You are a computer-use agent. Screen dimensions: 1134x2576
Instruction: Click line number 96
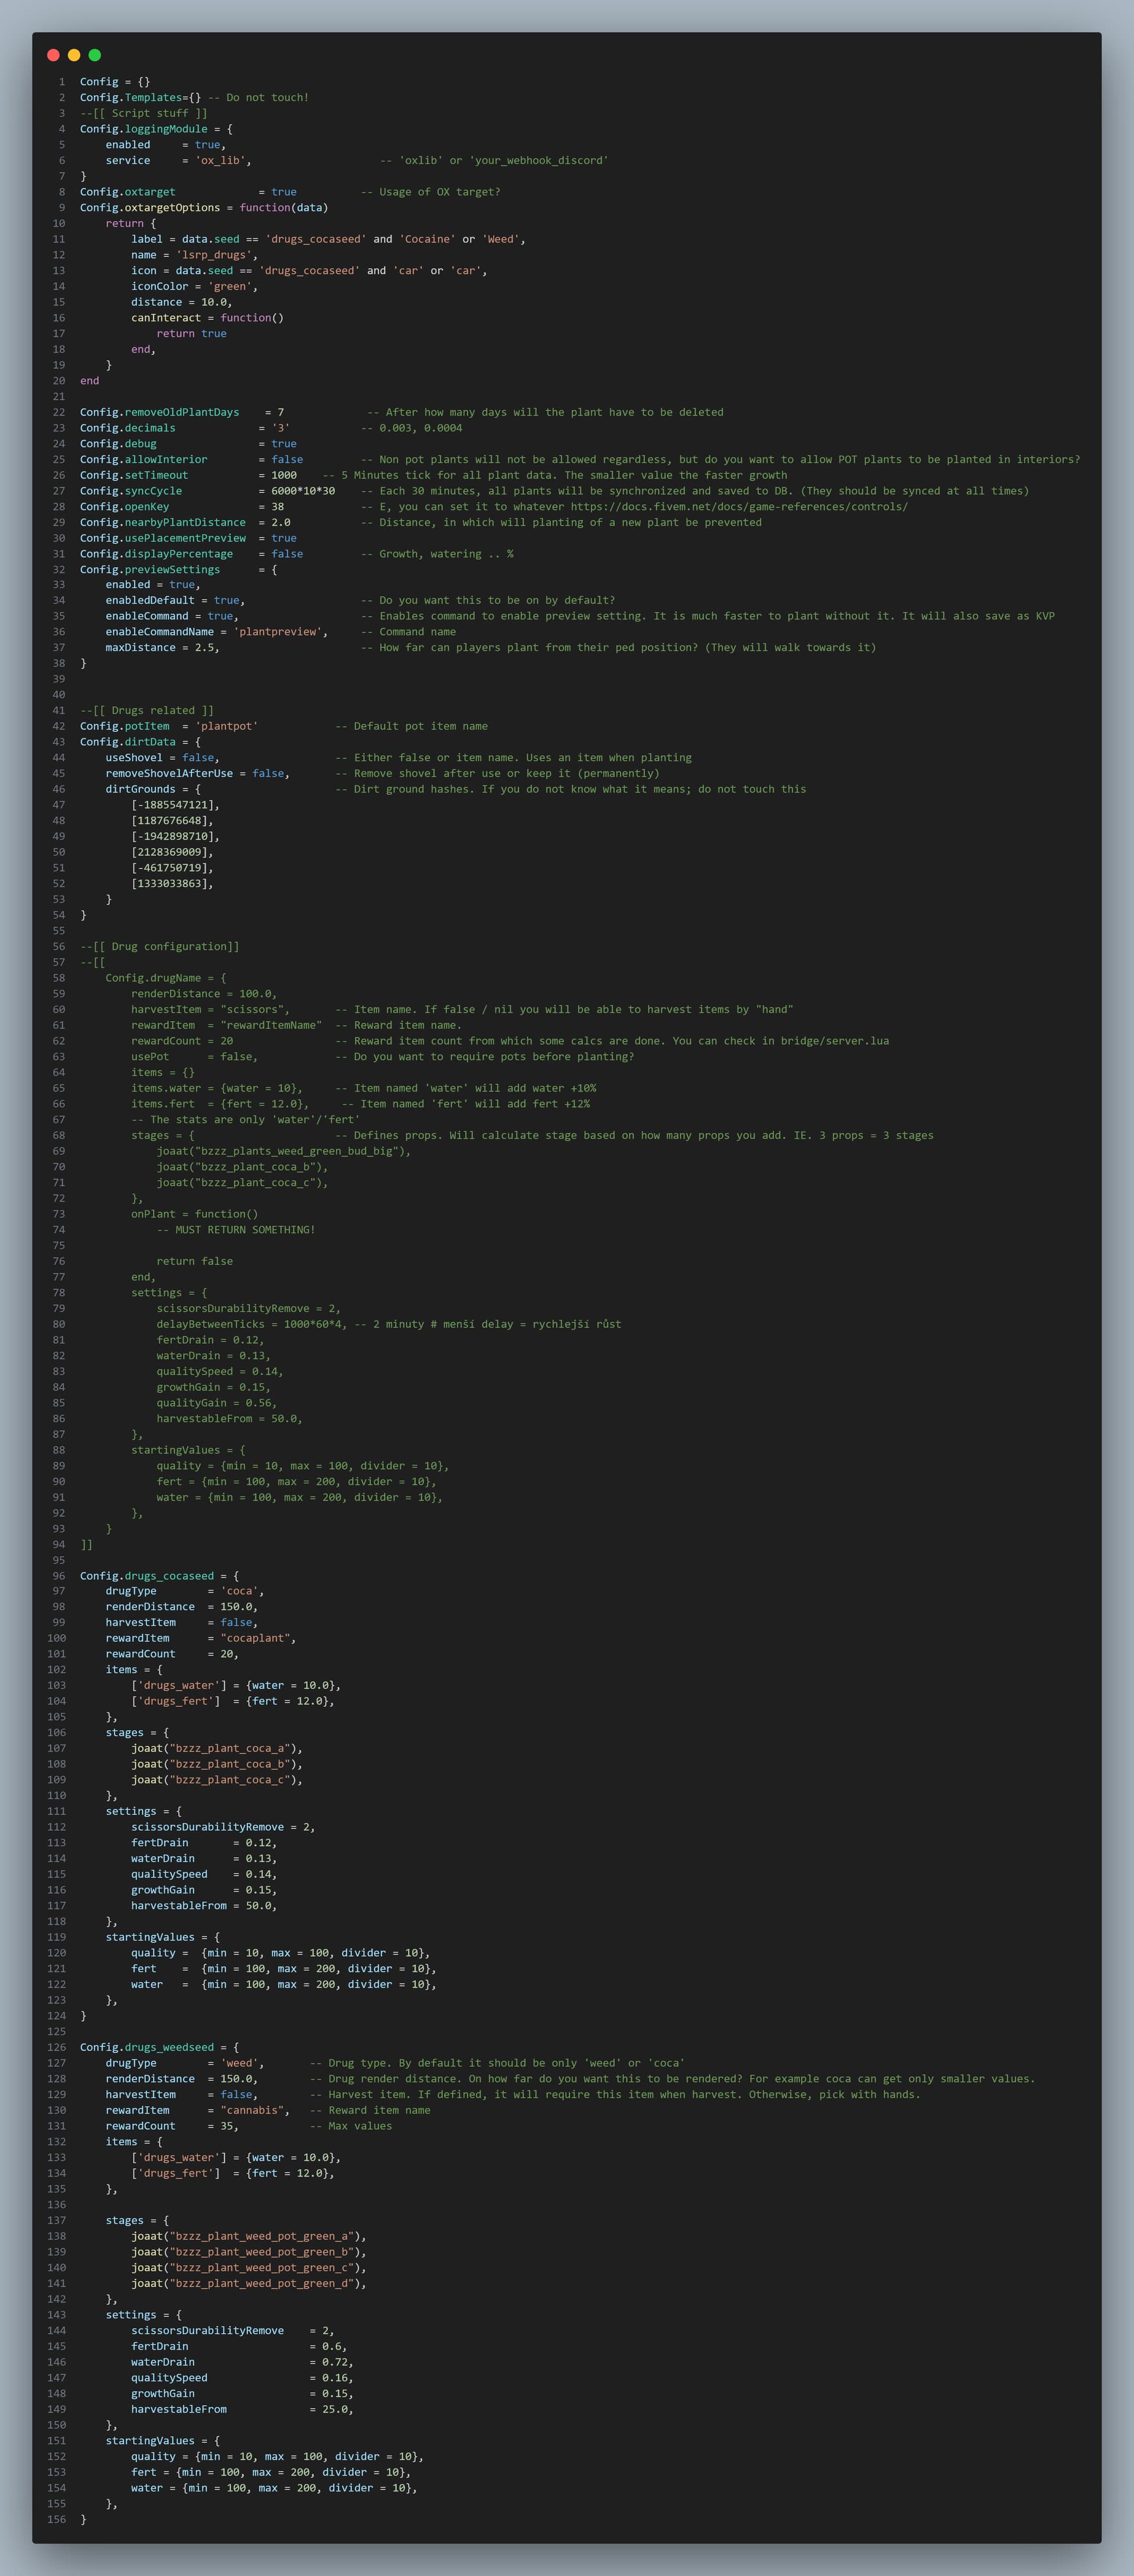coord(59,1575)
